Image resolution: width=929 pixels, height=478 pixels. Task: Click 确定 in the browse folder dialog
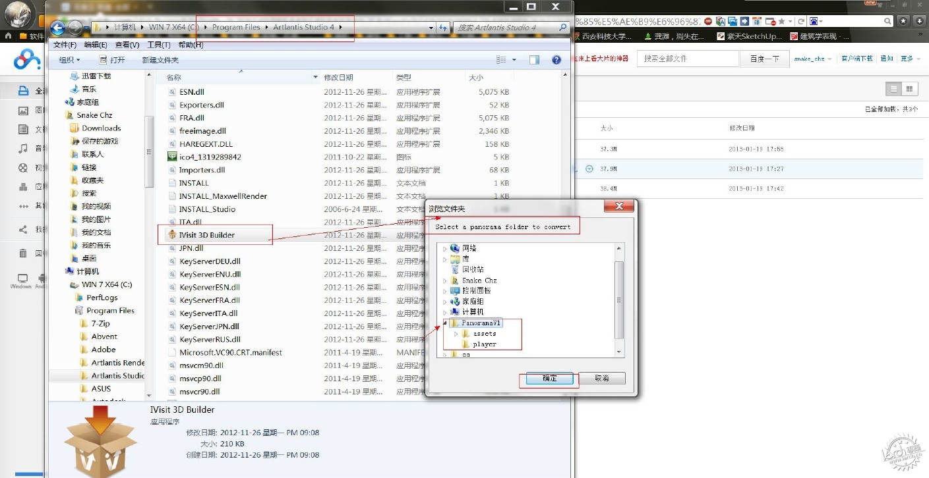tap(549, 379)
